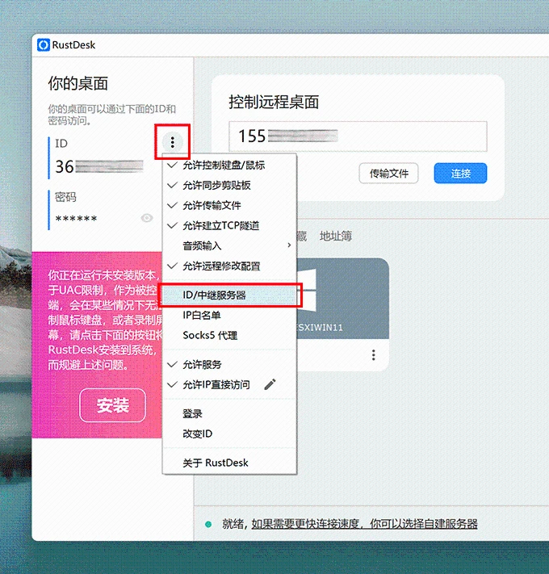The height and width of the screenshot is (574, 549).
Task: Open About RustDesk menu entry
Action: [229, 463]
